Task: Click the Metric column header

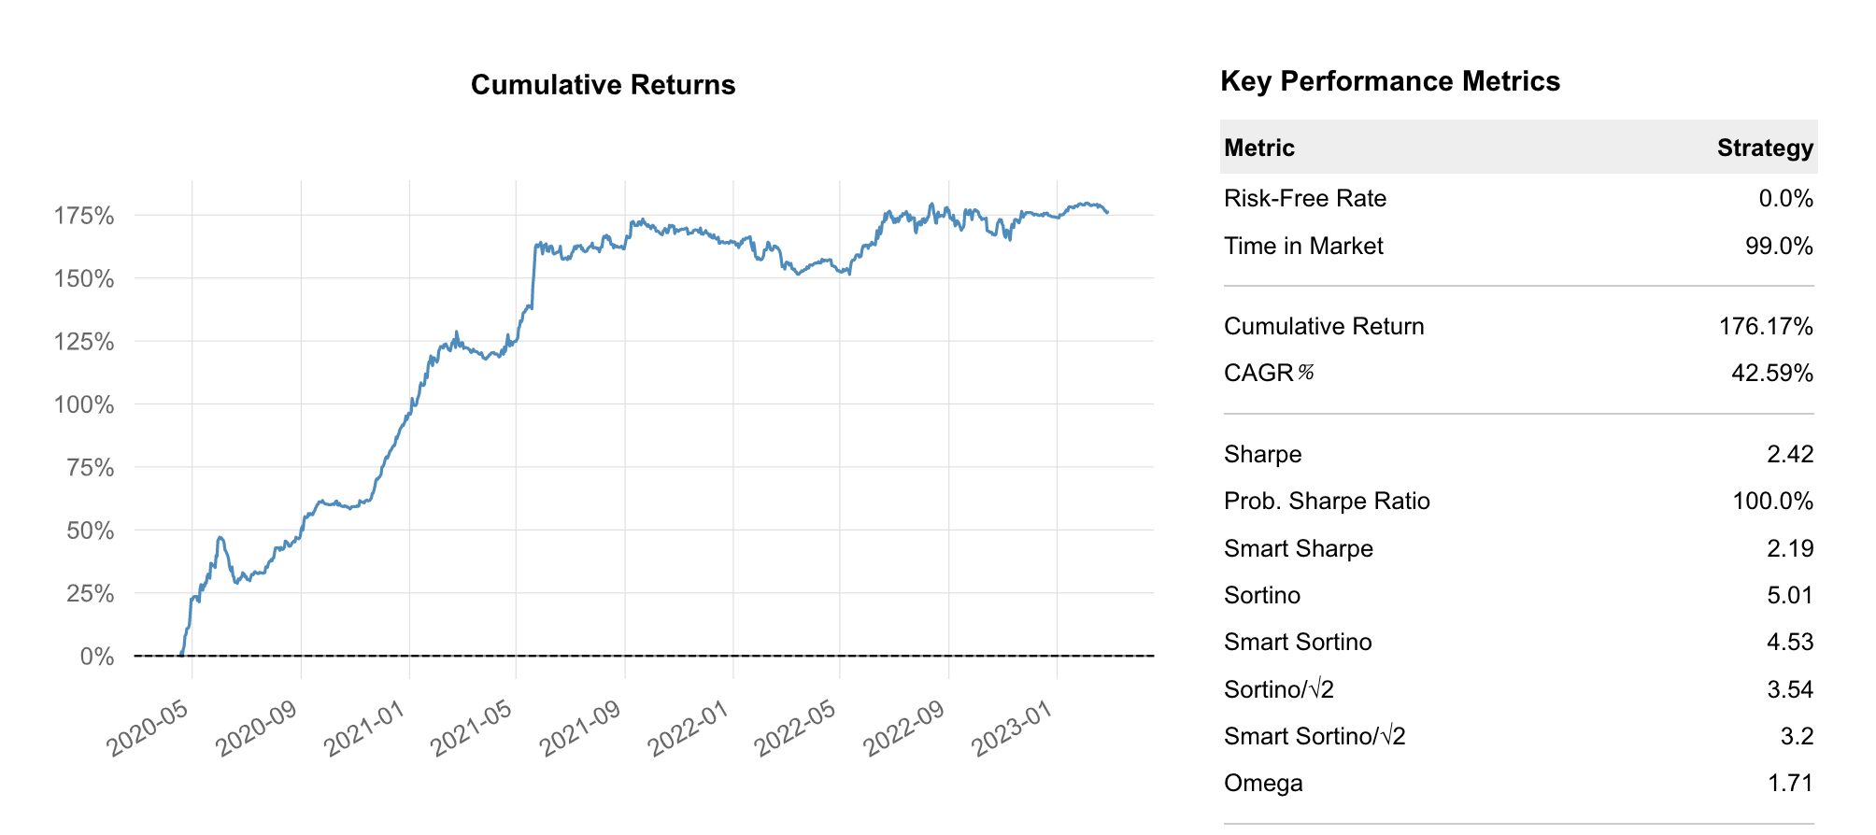Action: coord(1258,148)
